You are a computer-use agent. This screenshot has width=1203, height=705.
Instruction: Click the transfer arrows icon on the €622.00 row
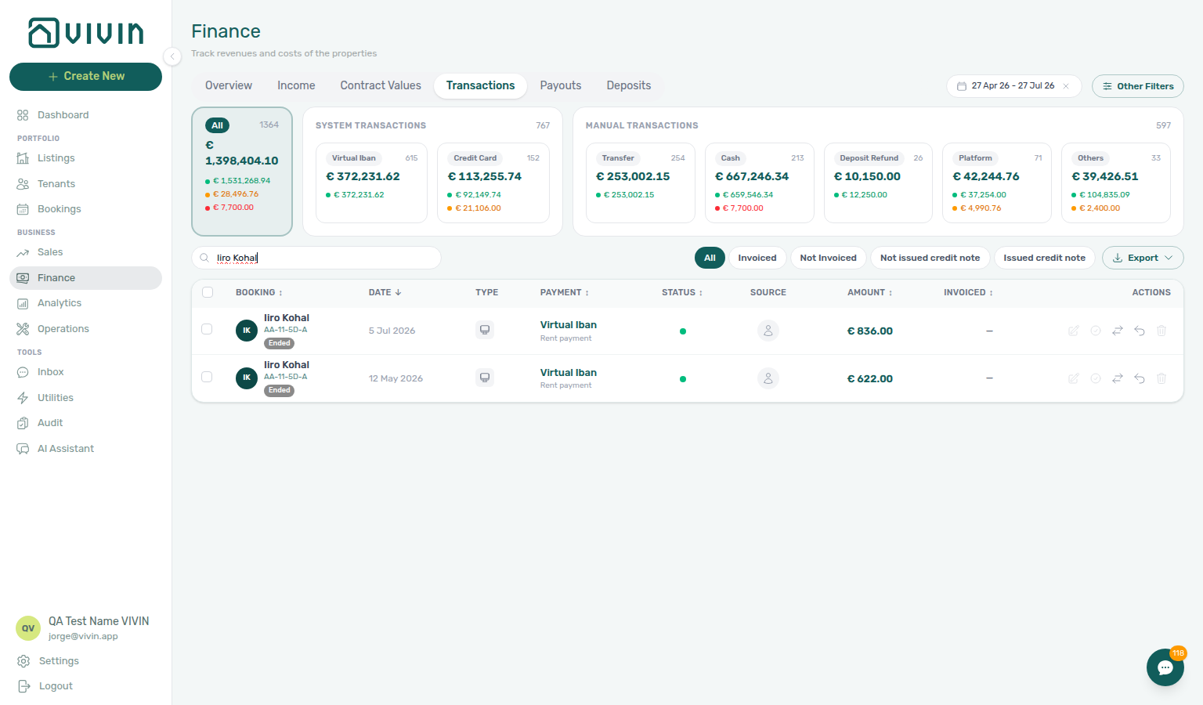tap(1118, 378)
